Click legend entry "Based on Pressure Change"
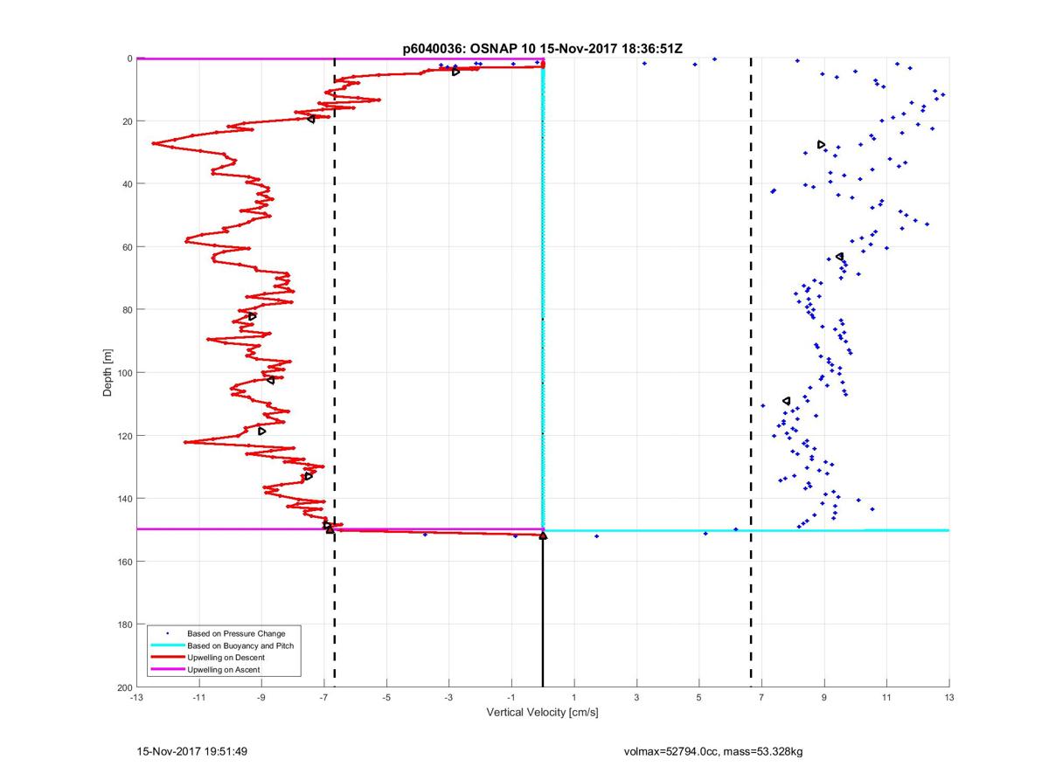Image resolution: width=1049 pixels, height=773 pixels. pos(236,633)
